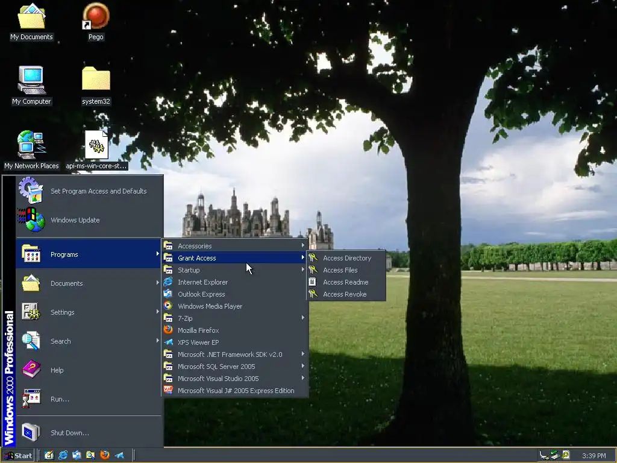
Task: Expand Settings submenu in Start menu
Action: [89, 312]
